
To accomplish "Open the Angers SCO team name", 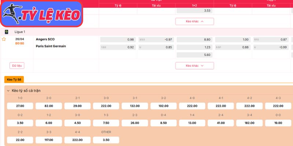I will click(45, 39).
